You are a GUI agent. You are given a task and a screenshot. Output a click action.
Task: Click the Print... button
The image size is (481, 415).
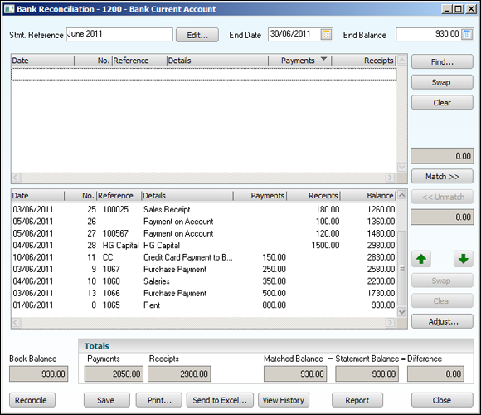159,400
